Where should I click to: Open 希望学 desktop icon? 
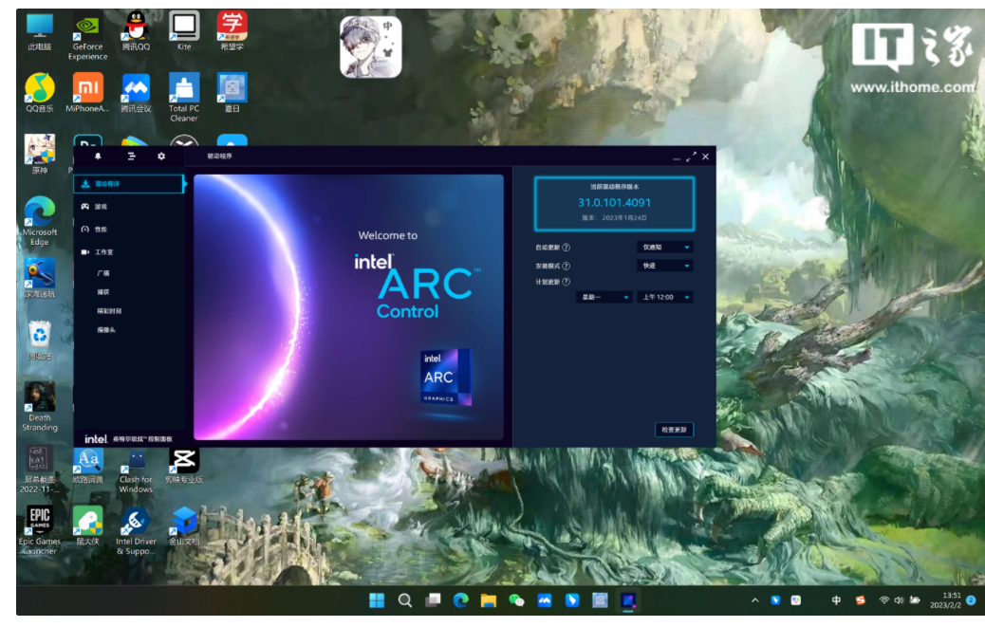click(x=232, y=32)
